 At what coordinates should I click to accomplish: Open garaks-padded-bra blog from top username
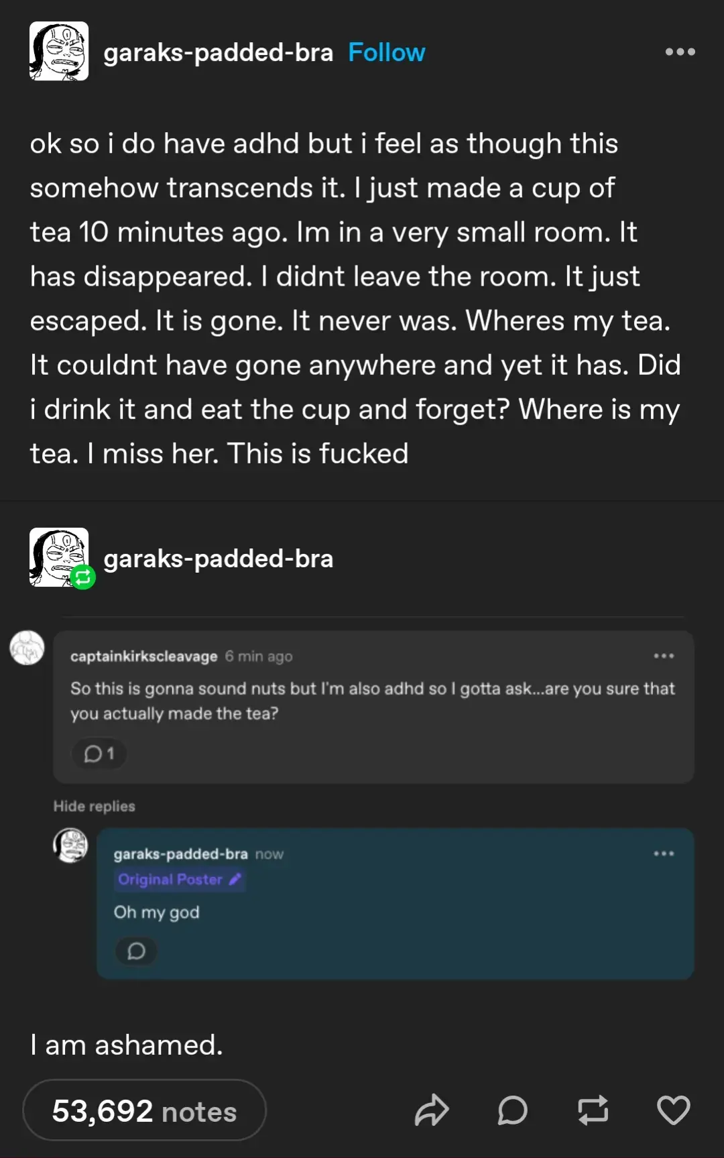218,52
